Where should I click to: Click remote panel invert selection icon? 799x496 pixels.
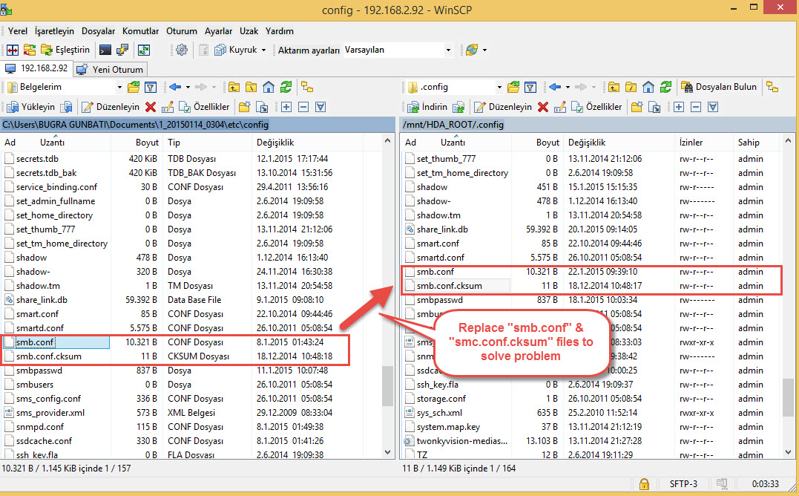tap(713, 107)
